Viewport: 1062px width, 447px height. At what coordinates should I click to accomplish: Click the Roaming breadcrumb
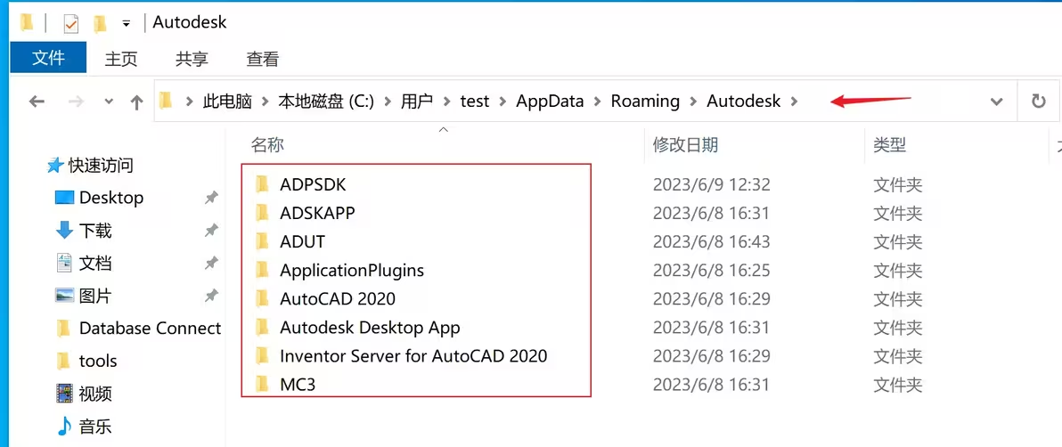pos(645,102)
